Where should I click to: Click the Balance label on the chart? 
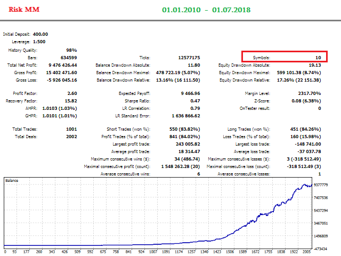click(12, 180)
